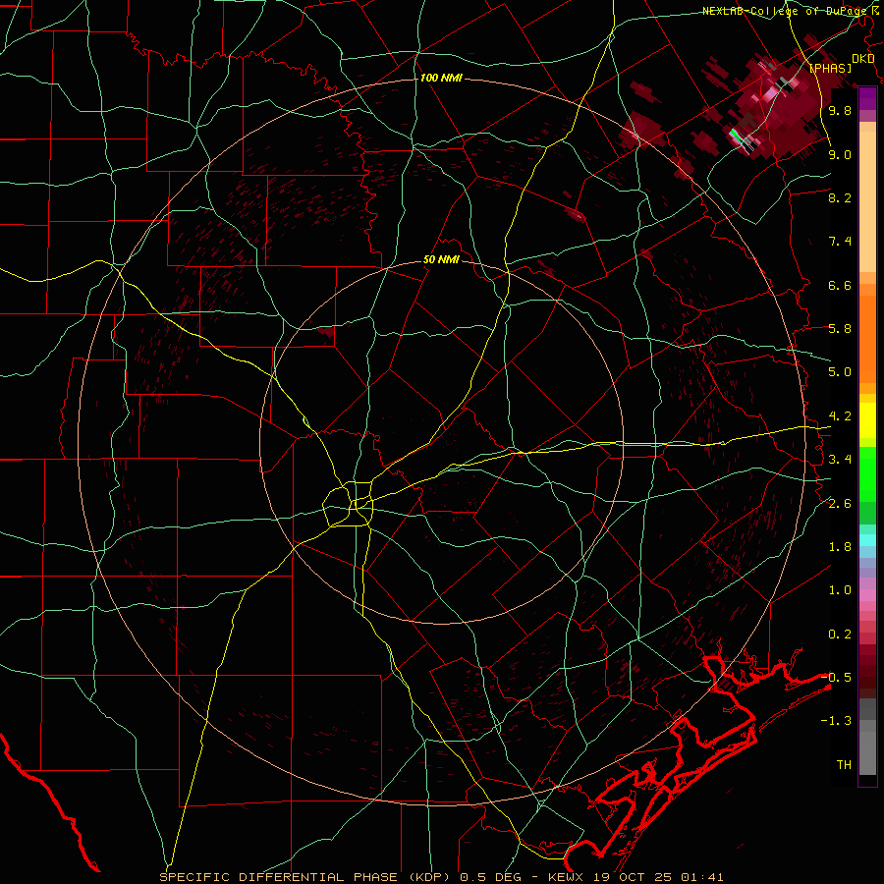Click the 4.2 value on the color scale
The image size is (884, 884).
[x=840, y=416]
